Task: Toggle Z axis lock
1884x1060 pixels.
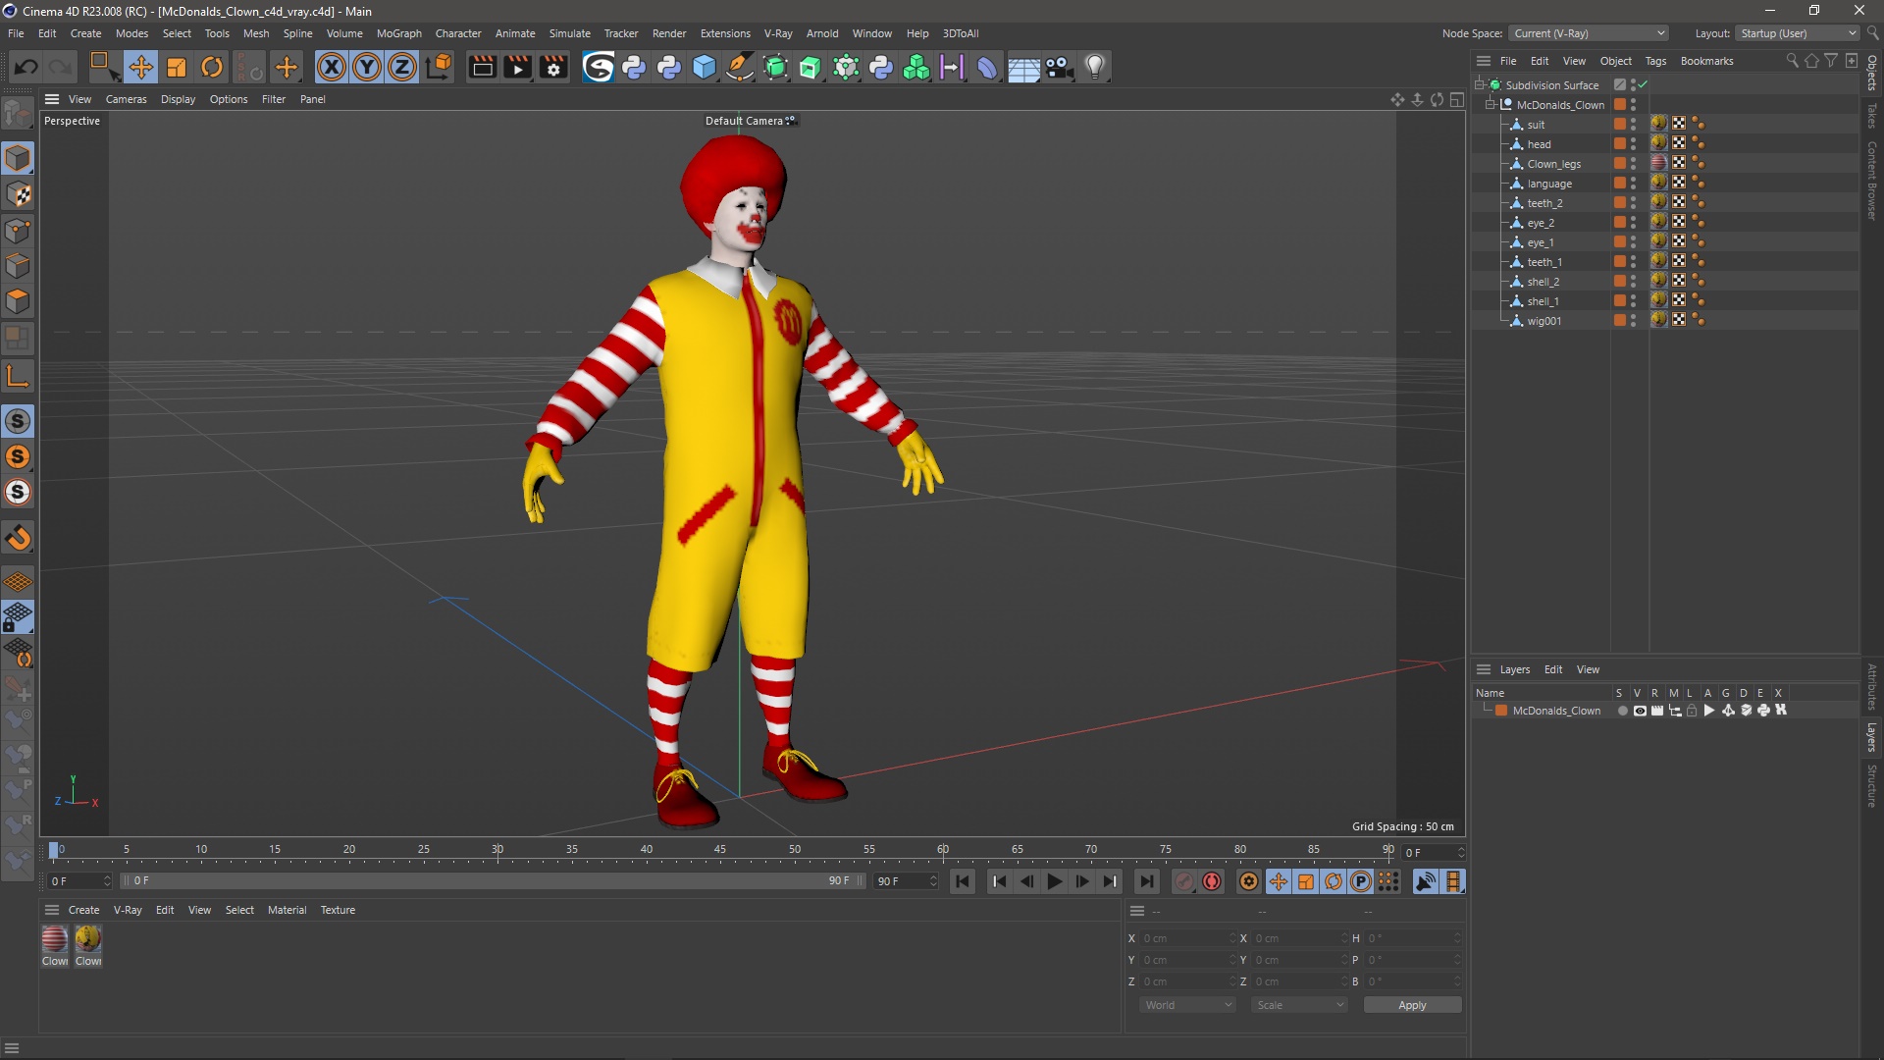Action: click(402, 67)
